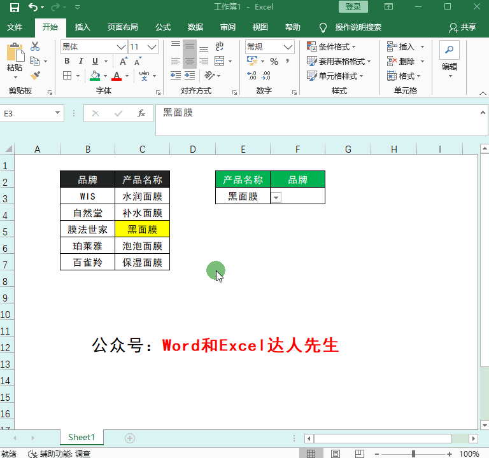
Task: Decrease font size with small A icon
Action: point(138,61)
